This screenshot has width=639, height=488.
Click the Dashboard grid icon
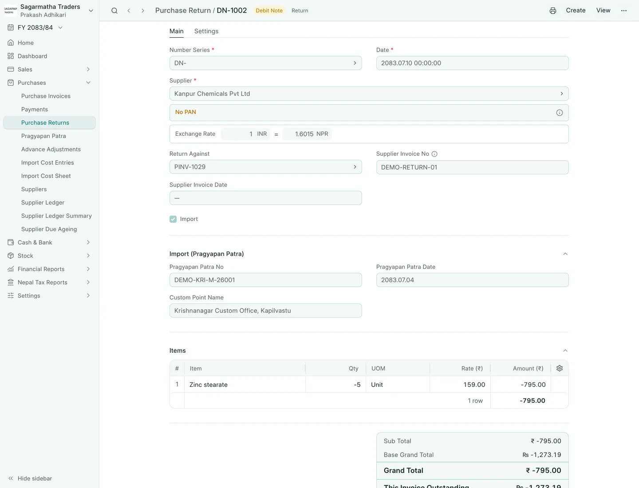point(11,56)
